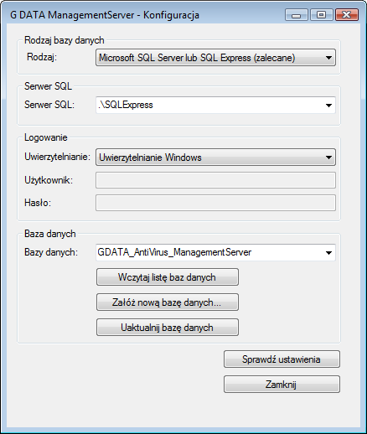The height and width of the screenshot is (434, 367).
Task: Close the Konfiguracja window
Action: click(x=347, y=15)
